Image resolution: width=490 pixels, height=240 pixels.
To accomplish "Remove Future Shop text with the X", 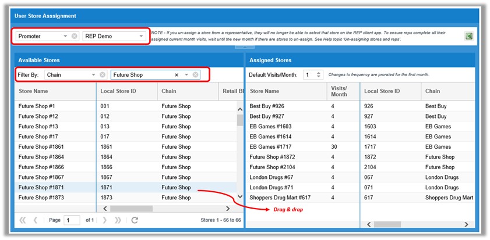I will point(177,75).
